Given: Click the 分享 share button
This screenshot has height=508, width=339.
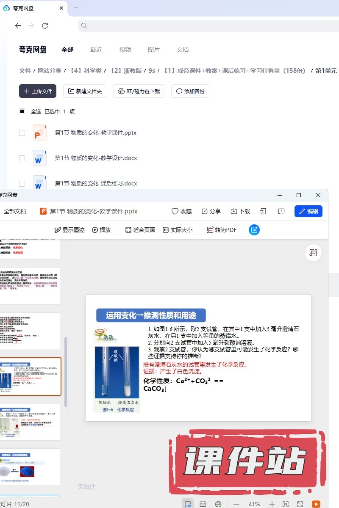Looking at the screenshot, I should click(x=211, y=211).
